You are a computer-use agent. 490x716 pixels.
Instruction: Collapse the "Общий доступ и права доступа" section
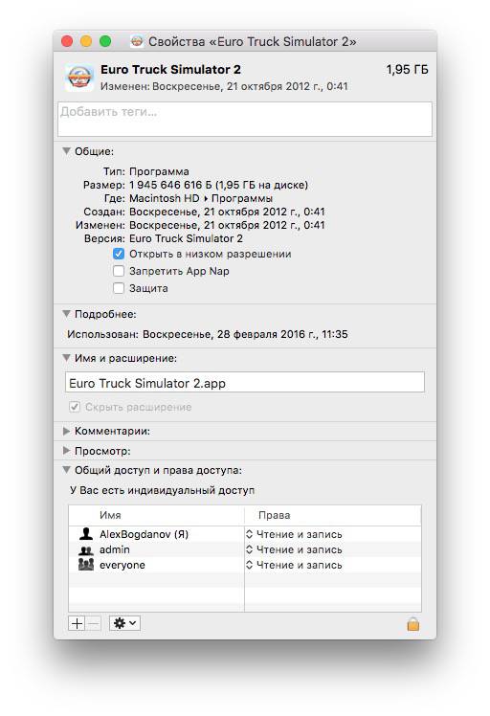(67, 470)
